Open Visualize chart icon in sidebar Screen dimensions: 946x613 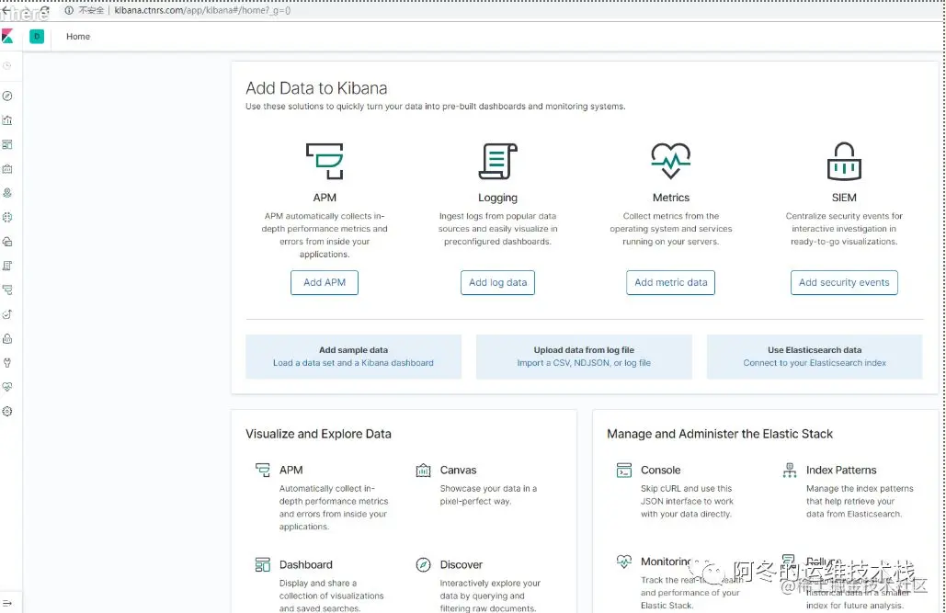[x=7, y=120]
